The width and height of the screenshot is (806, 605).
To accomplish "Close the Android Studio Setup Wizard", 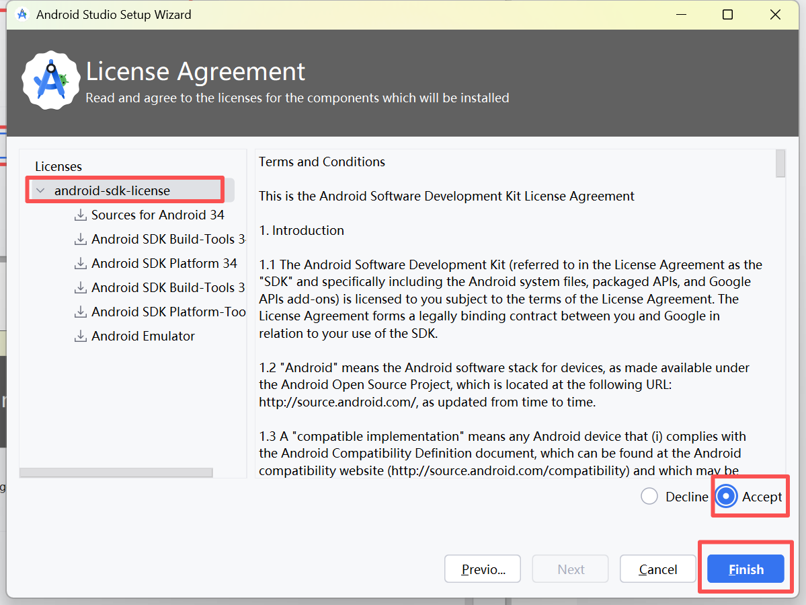I will (x=775, y=14).
